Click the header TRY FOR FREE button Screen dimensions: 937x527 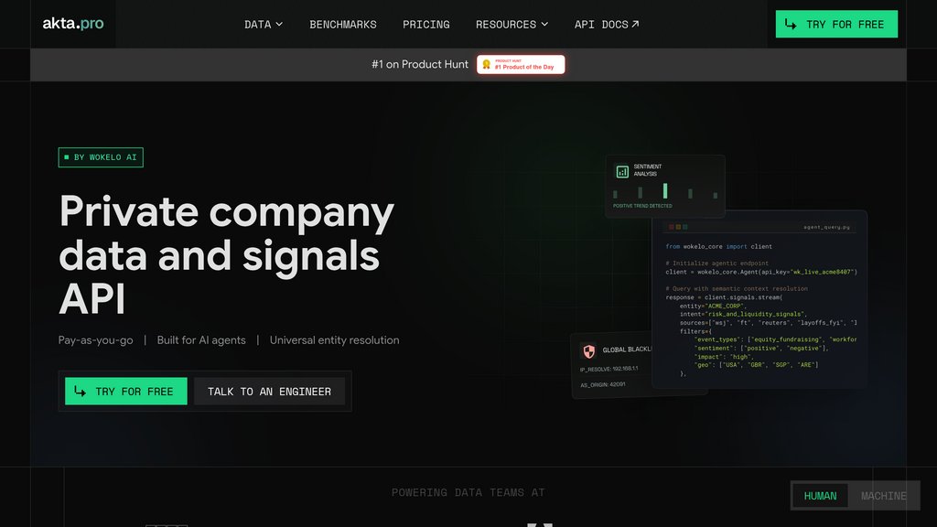point(836,24)
